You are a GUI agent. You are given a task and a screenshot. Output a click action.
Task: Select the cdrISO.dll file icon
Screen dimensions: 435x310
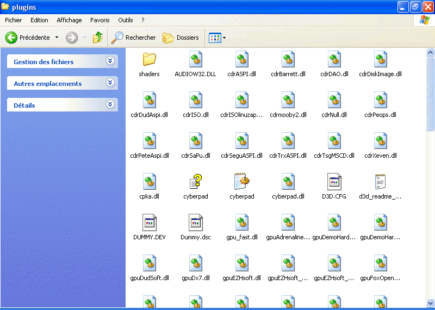point(196,100)
